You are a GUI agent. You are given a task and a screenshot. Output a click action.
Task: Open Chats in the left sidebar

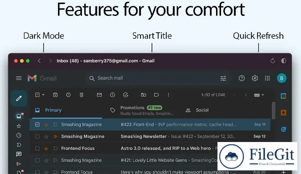coord(19,154)
